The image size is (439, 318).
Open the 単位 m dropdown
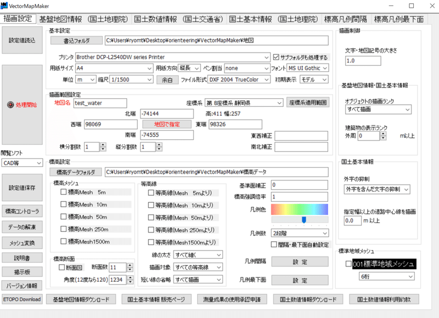(x=86, y=79)
